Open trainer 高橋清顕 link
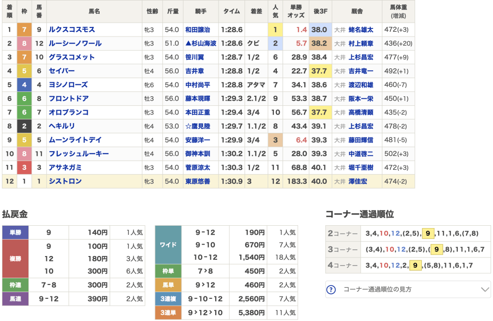Viewport: 493px width, 321px height. pyautogui.click(x=361, y=112)
